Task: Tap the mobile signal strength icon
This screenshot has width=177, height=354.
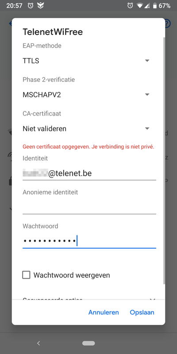Action: tap(147, 6)
